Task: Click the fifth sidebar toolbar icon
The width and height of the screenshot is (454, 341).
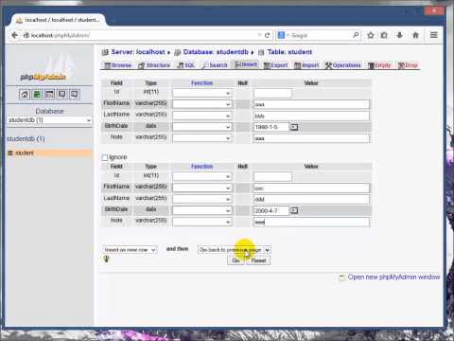Action: 75,94
